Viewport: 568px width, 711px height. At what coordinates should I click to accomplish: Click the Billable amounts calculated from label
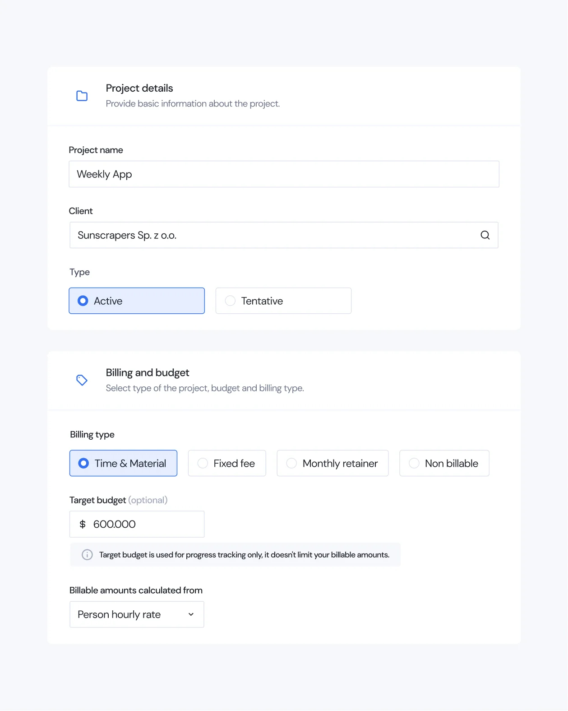coord(136,590)
